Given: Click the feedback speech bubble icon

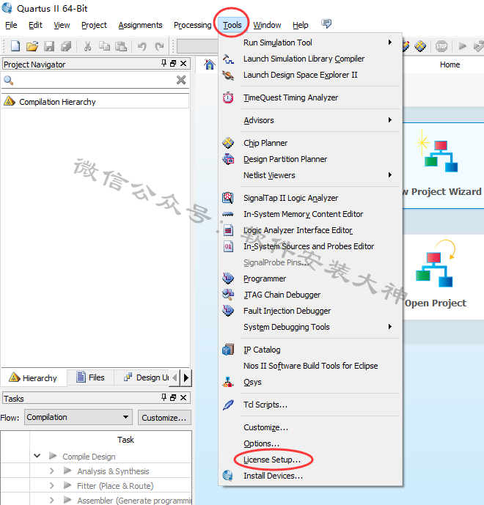Looking at the screenshot, I should 326,24.
